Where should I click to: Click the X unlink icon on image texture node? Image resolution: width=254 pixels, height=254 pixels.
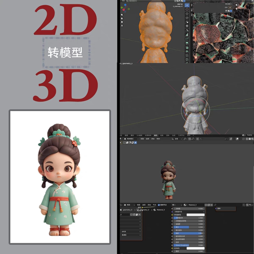click(140, 215)
